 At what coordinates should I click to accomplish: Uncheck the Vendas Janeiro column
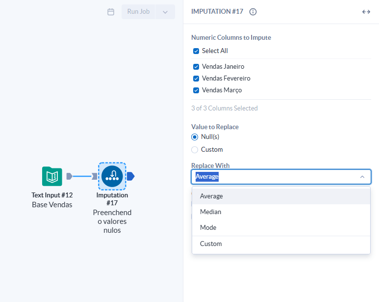196,67
